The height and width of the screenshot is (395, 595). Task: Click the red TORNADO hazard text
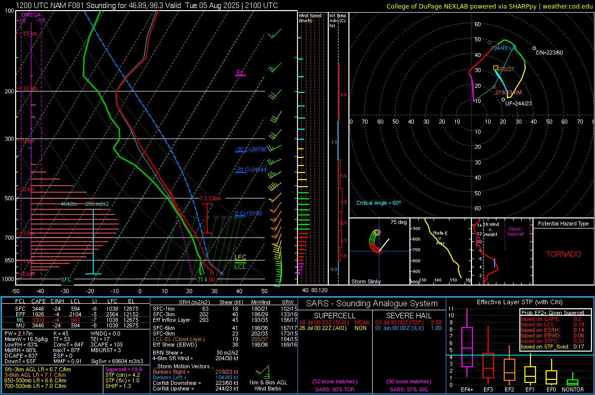click(564, 254)
